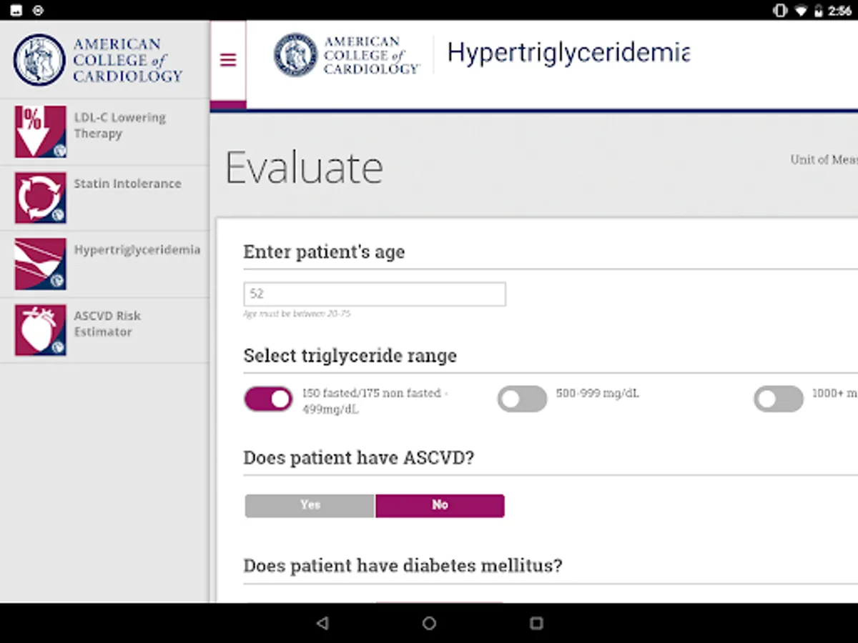Screen dimensions: 858x643
Task: Click 'Age must be between 20-75' hint
Action: [x=297, y=314]
